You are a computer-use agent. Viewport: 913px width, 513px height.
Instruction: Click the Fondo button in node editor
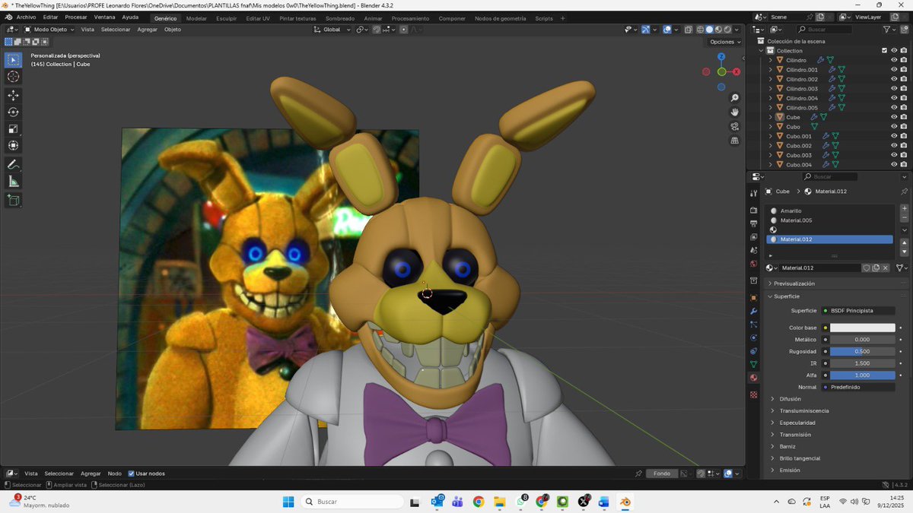662,473
